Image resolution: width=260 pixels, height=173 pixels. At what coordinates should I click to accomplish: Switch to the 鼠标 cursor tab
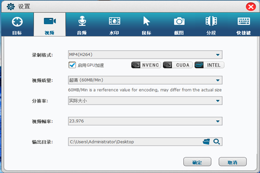coord(146,25)
